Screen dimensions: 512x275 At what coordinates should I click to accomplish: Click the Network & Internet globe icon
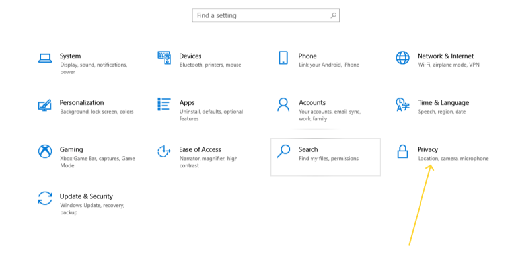pos(402,58)
